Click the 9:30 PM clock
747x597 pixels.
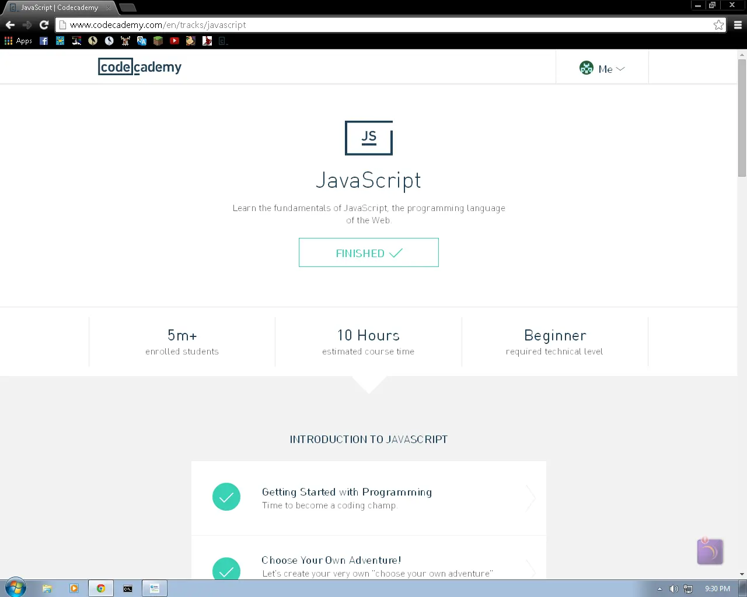(x=717, y=589)
